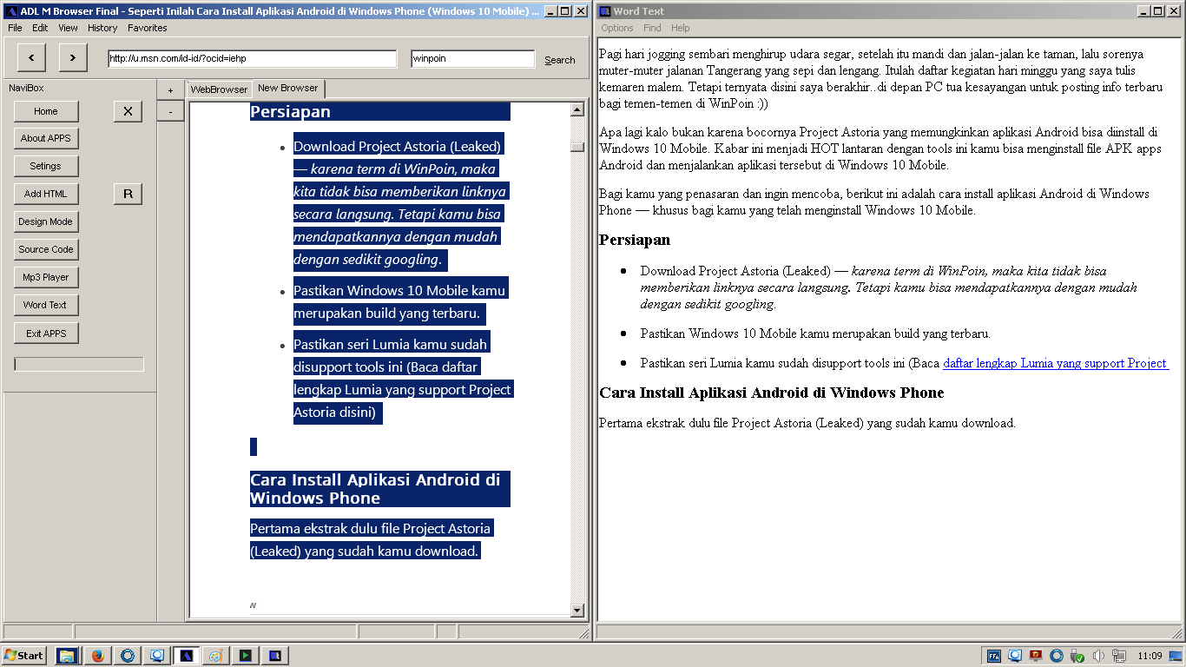Click the search field containing winpoin
The height and width of the screenshot is (667, 1186).
(473, 59)
